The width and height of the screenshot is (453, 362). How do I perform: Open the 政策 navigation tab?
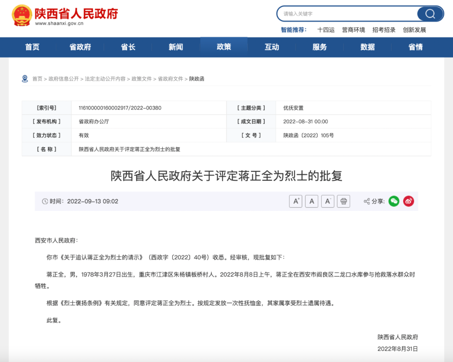click(224, 47)
